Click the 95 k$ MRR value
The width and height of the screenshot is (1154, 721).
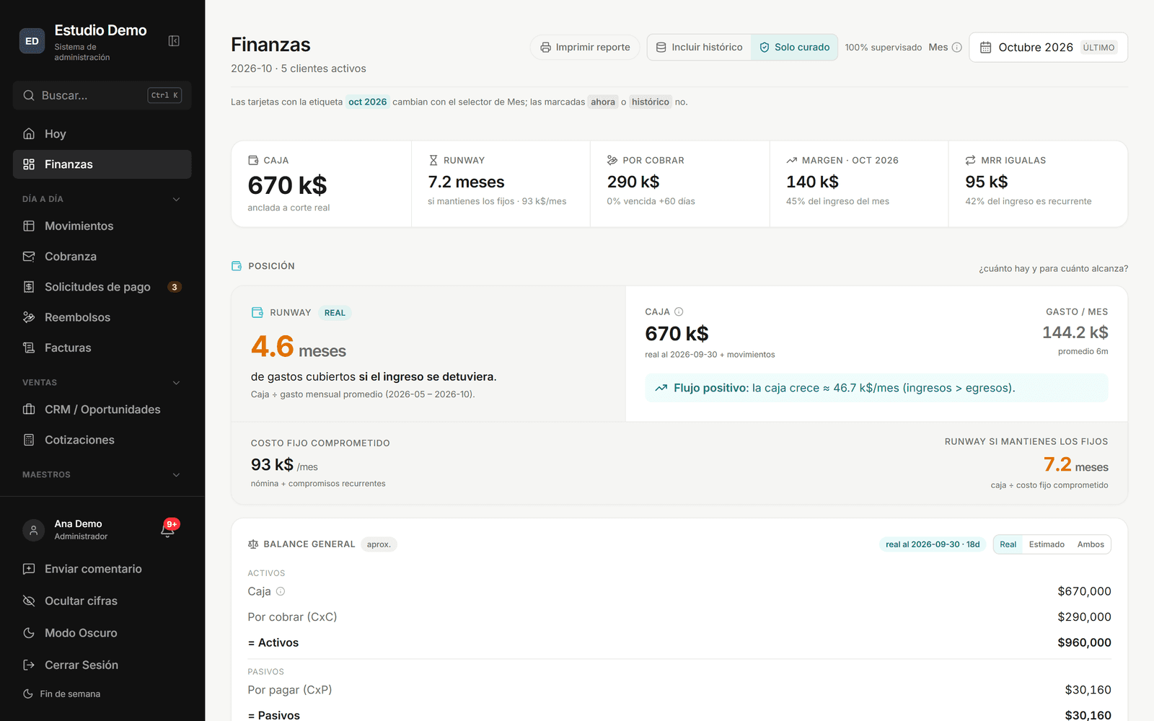[987, 182]
